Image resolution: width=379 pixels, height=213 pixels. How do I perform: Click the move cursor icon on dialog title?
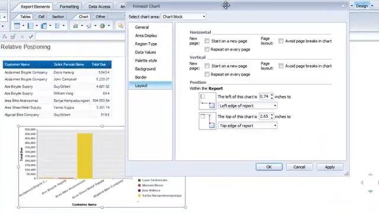[x=226, y=5]
